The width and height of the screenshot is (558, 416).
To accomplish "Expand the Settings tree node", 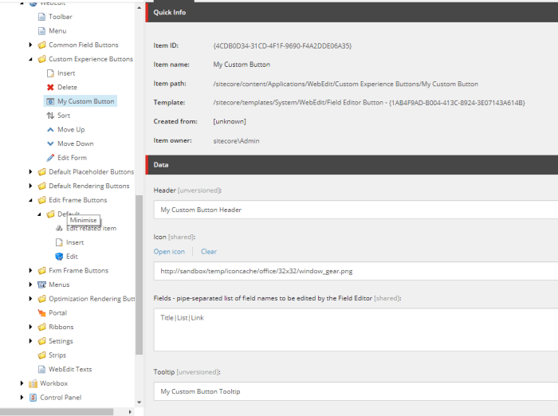I will tap(30, 341).
